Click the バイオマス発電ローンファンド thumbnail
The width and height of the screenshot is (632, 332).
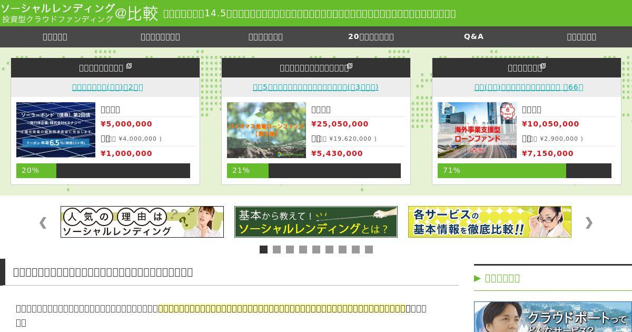266,130
